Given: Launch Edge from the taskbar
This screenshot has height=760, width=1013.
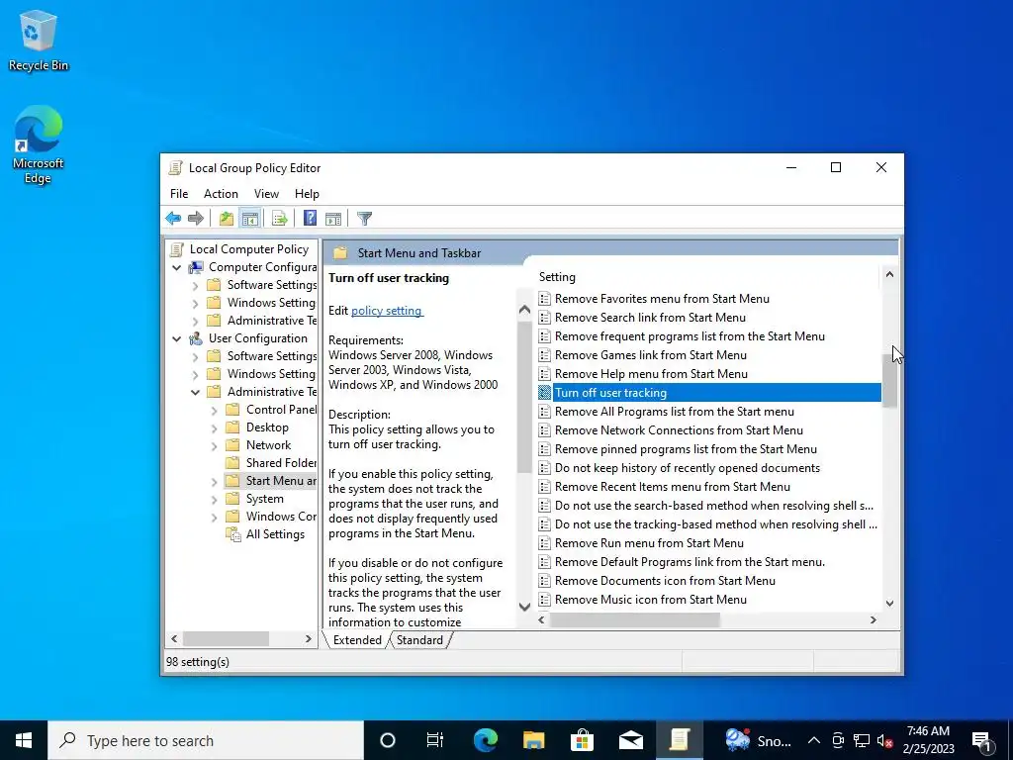Looking at the screenshot, I should 485,740.
